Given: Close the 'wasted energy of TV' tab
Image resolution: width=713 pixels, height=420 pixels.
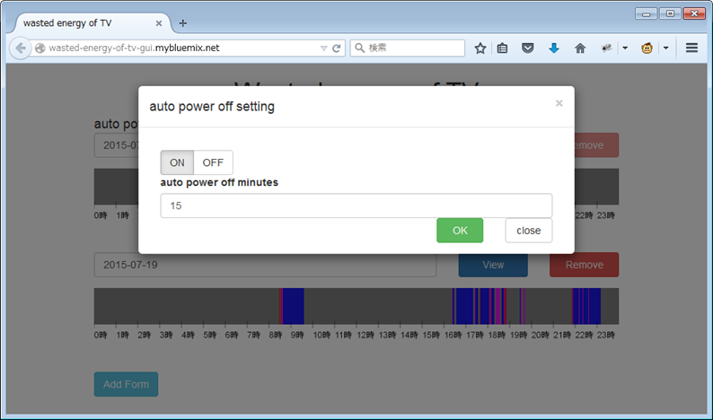Looking at the screenshot, I should (159, 23).
